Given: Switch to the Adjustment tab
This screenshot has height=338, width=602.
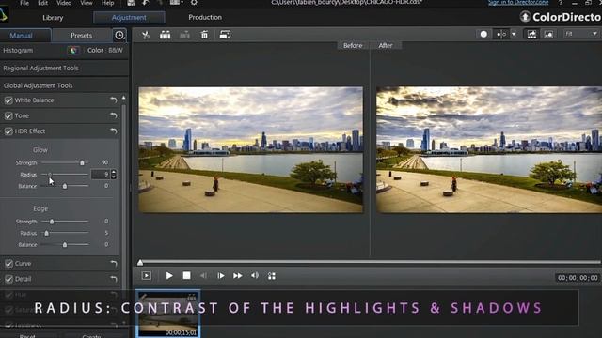Looking at the screenshot, I should (x=129, y=17).
